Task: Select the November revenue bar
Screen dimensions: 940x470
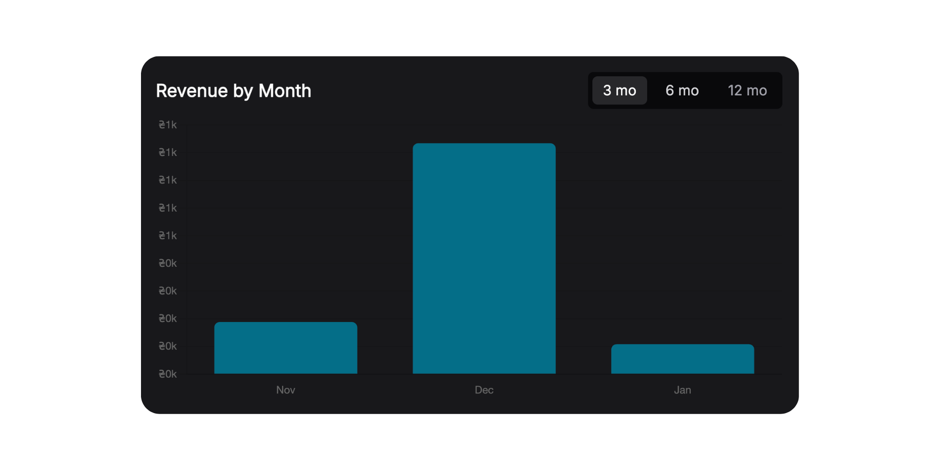Action: (x=285, y=348)
